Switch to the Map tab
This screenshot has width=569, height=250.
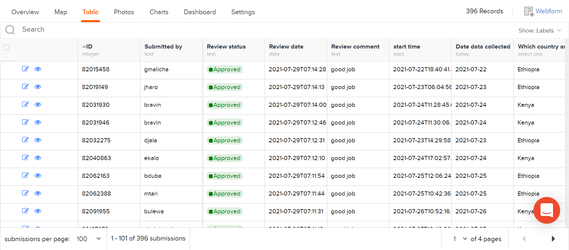(x=61, y=12)
